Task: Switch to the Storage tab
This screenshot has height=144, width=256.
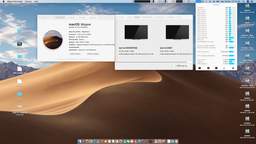Action: pos(82,17)
